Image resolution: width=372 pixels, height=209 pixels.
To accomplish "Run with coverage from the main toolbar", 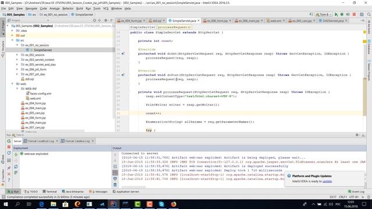I will click(x=348, y=15).
